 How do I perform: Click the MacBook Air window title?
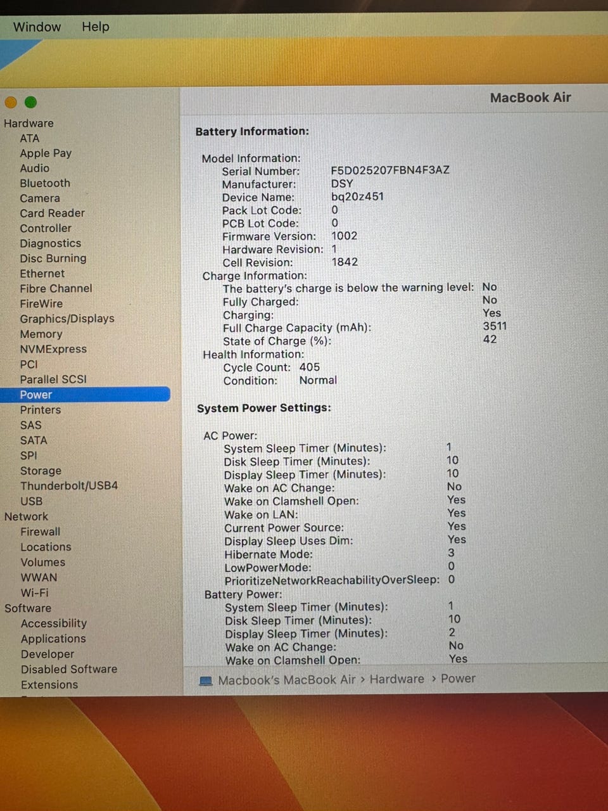531,98
